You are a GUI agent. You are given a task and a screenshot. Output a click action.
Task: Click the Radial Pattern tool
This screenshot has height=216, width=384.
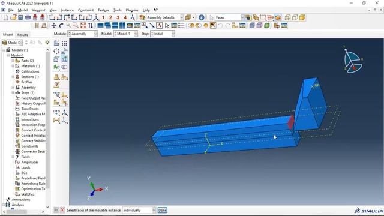click(x=56, y=51)
